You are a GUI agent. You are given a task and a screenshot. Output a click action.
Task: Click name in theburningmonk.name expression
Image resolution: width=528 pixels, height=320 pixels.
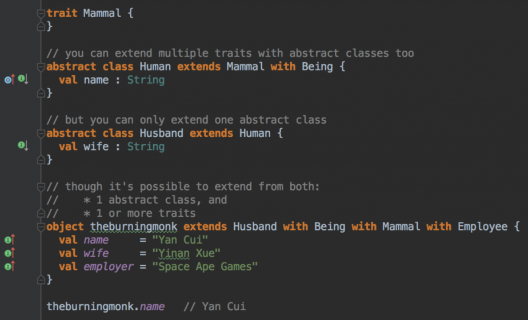(x=152, y=306)
